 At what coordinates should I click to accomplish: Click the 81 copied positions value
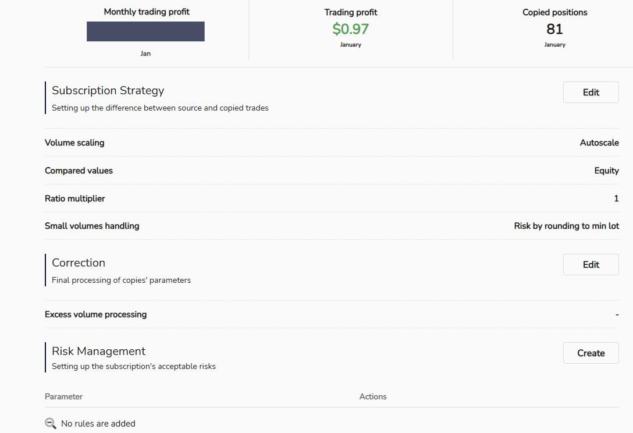coord(554,29)
